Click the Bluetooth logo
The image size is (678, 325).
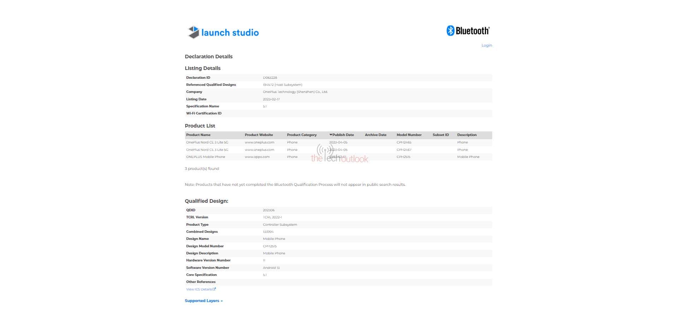468,31
